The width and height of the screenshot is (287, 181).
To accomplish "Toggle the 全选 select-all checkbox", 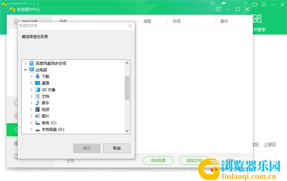I will pos(62,161).
